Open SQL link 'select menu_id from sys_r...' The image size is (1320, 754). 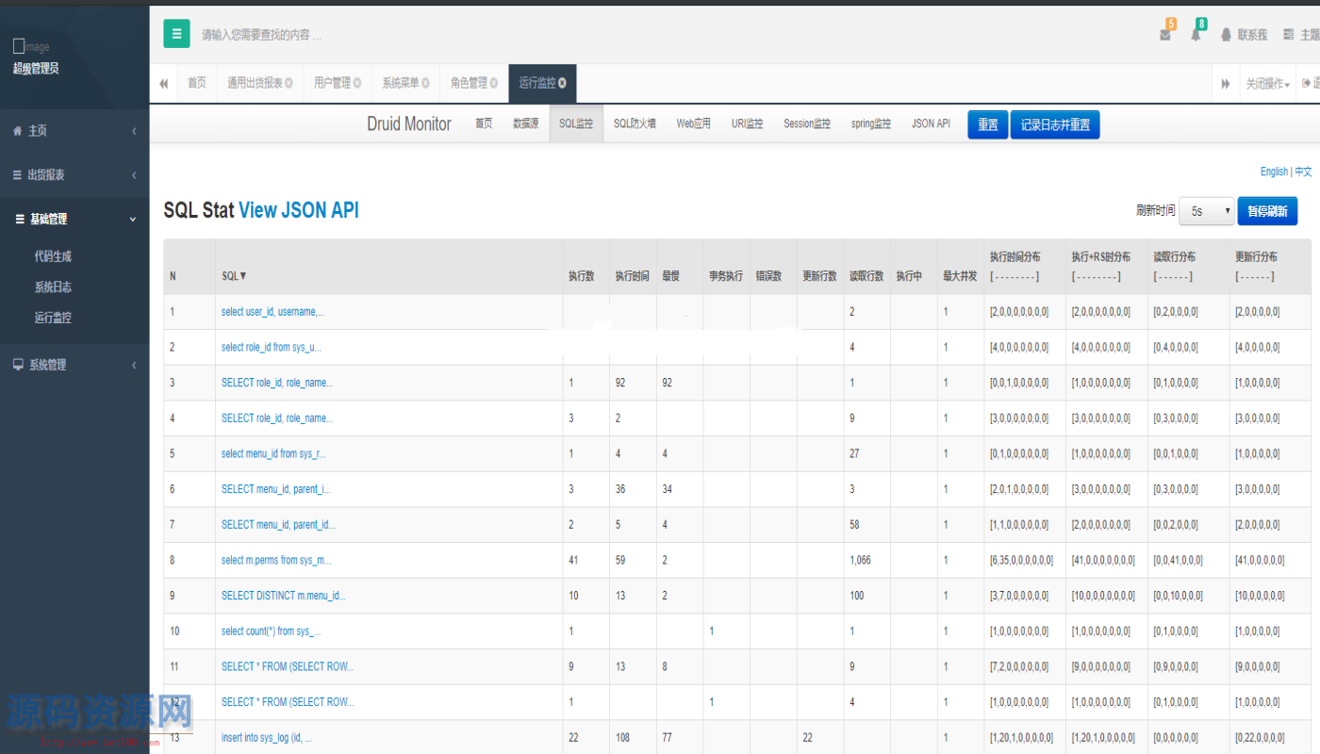pyautogui.click(x=273, y=453)
